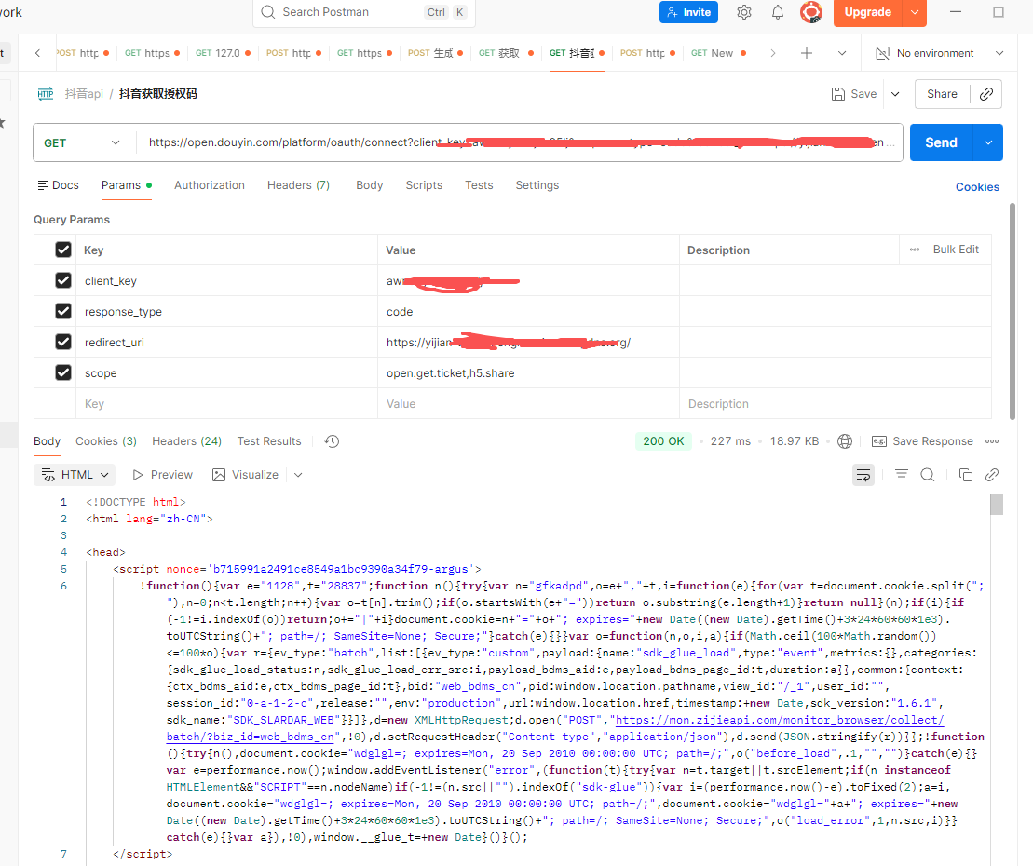Open the HTML format dropdown
1033x866 pixels.
click(x=75, y=475)
